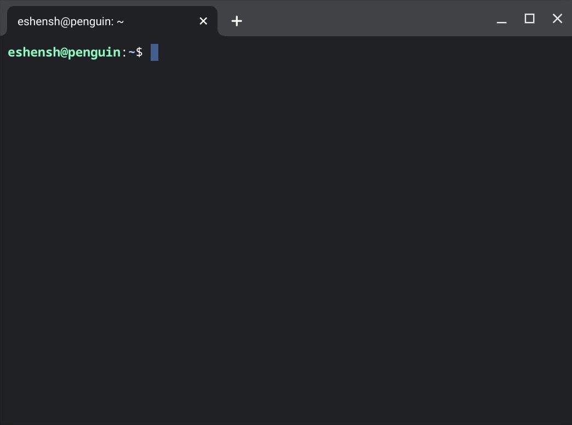The height and width of the screenshot is (425, 572).
Task: Minimize the terminal window
Action: click(x=501, y=19)
